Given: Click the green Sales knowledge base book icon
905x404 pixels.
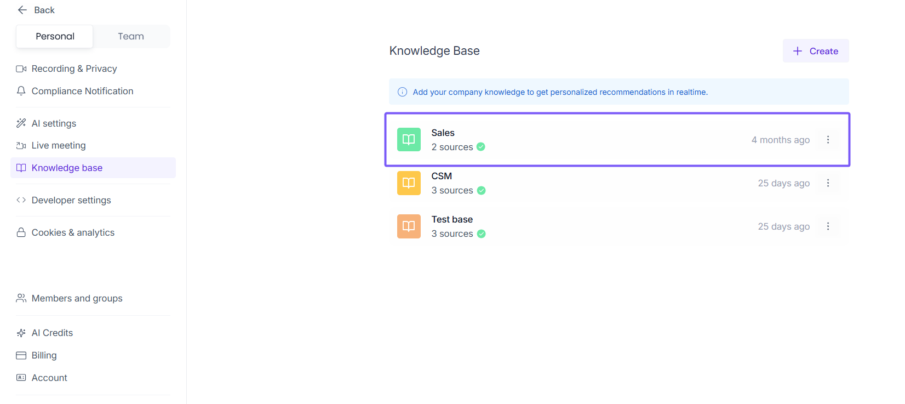Looking at the screenshot, I should click(409, 140).
